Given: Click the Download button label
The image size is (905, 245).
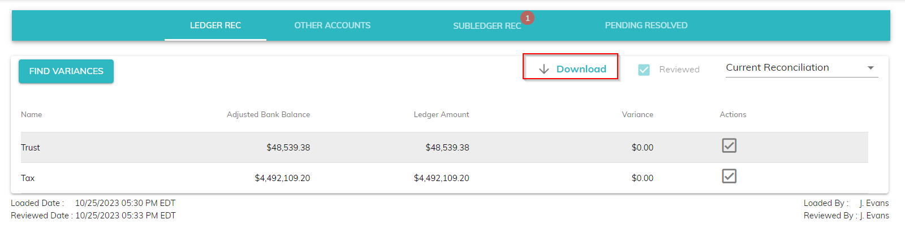Looking at the screenshot, I should [581, 69].
